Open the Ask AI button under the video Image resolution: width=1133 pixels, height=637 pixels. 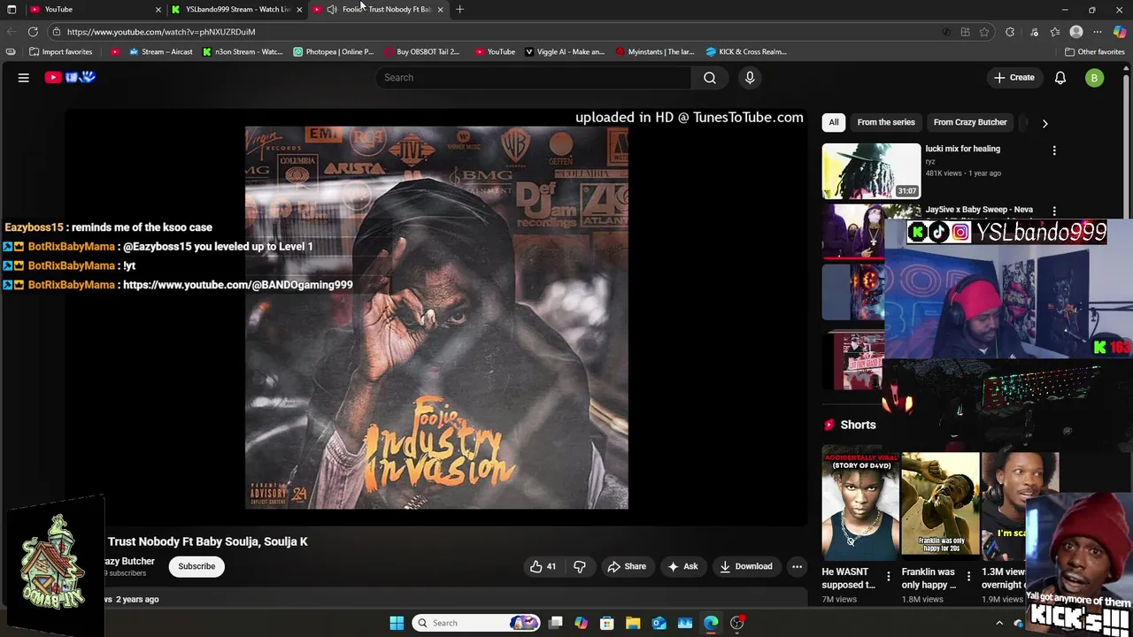pyautogui.click(x=682, y=566)
